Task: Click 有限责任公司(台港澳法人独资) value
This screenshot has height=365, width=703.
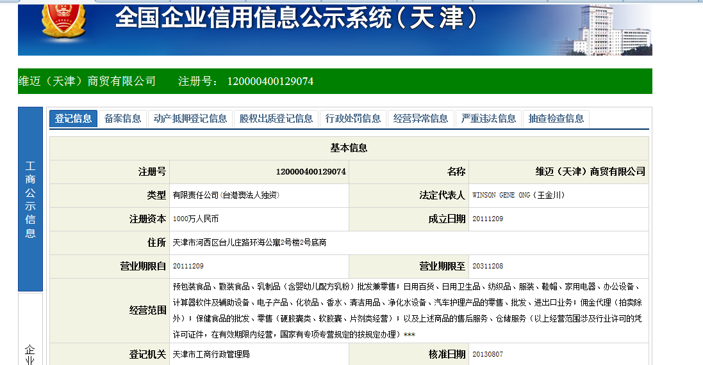Action: coord(226,196)
